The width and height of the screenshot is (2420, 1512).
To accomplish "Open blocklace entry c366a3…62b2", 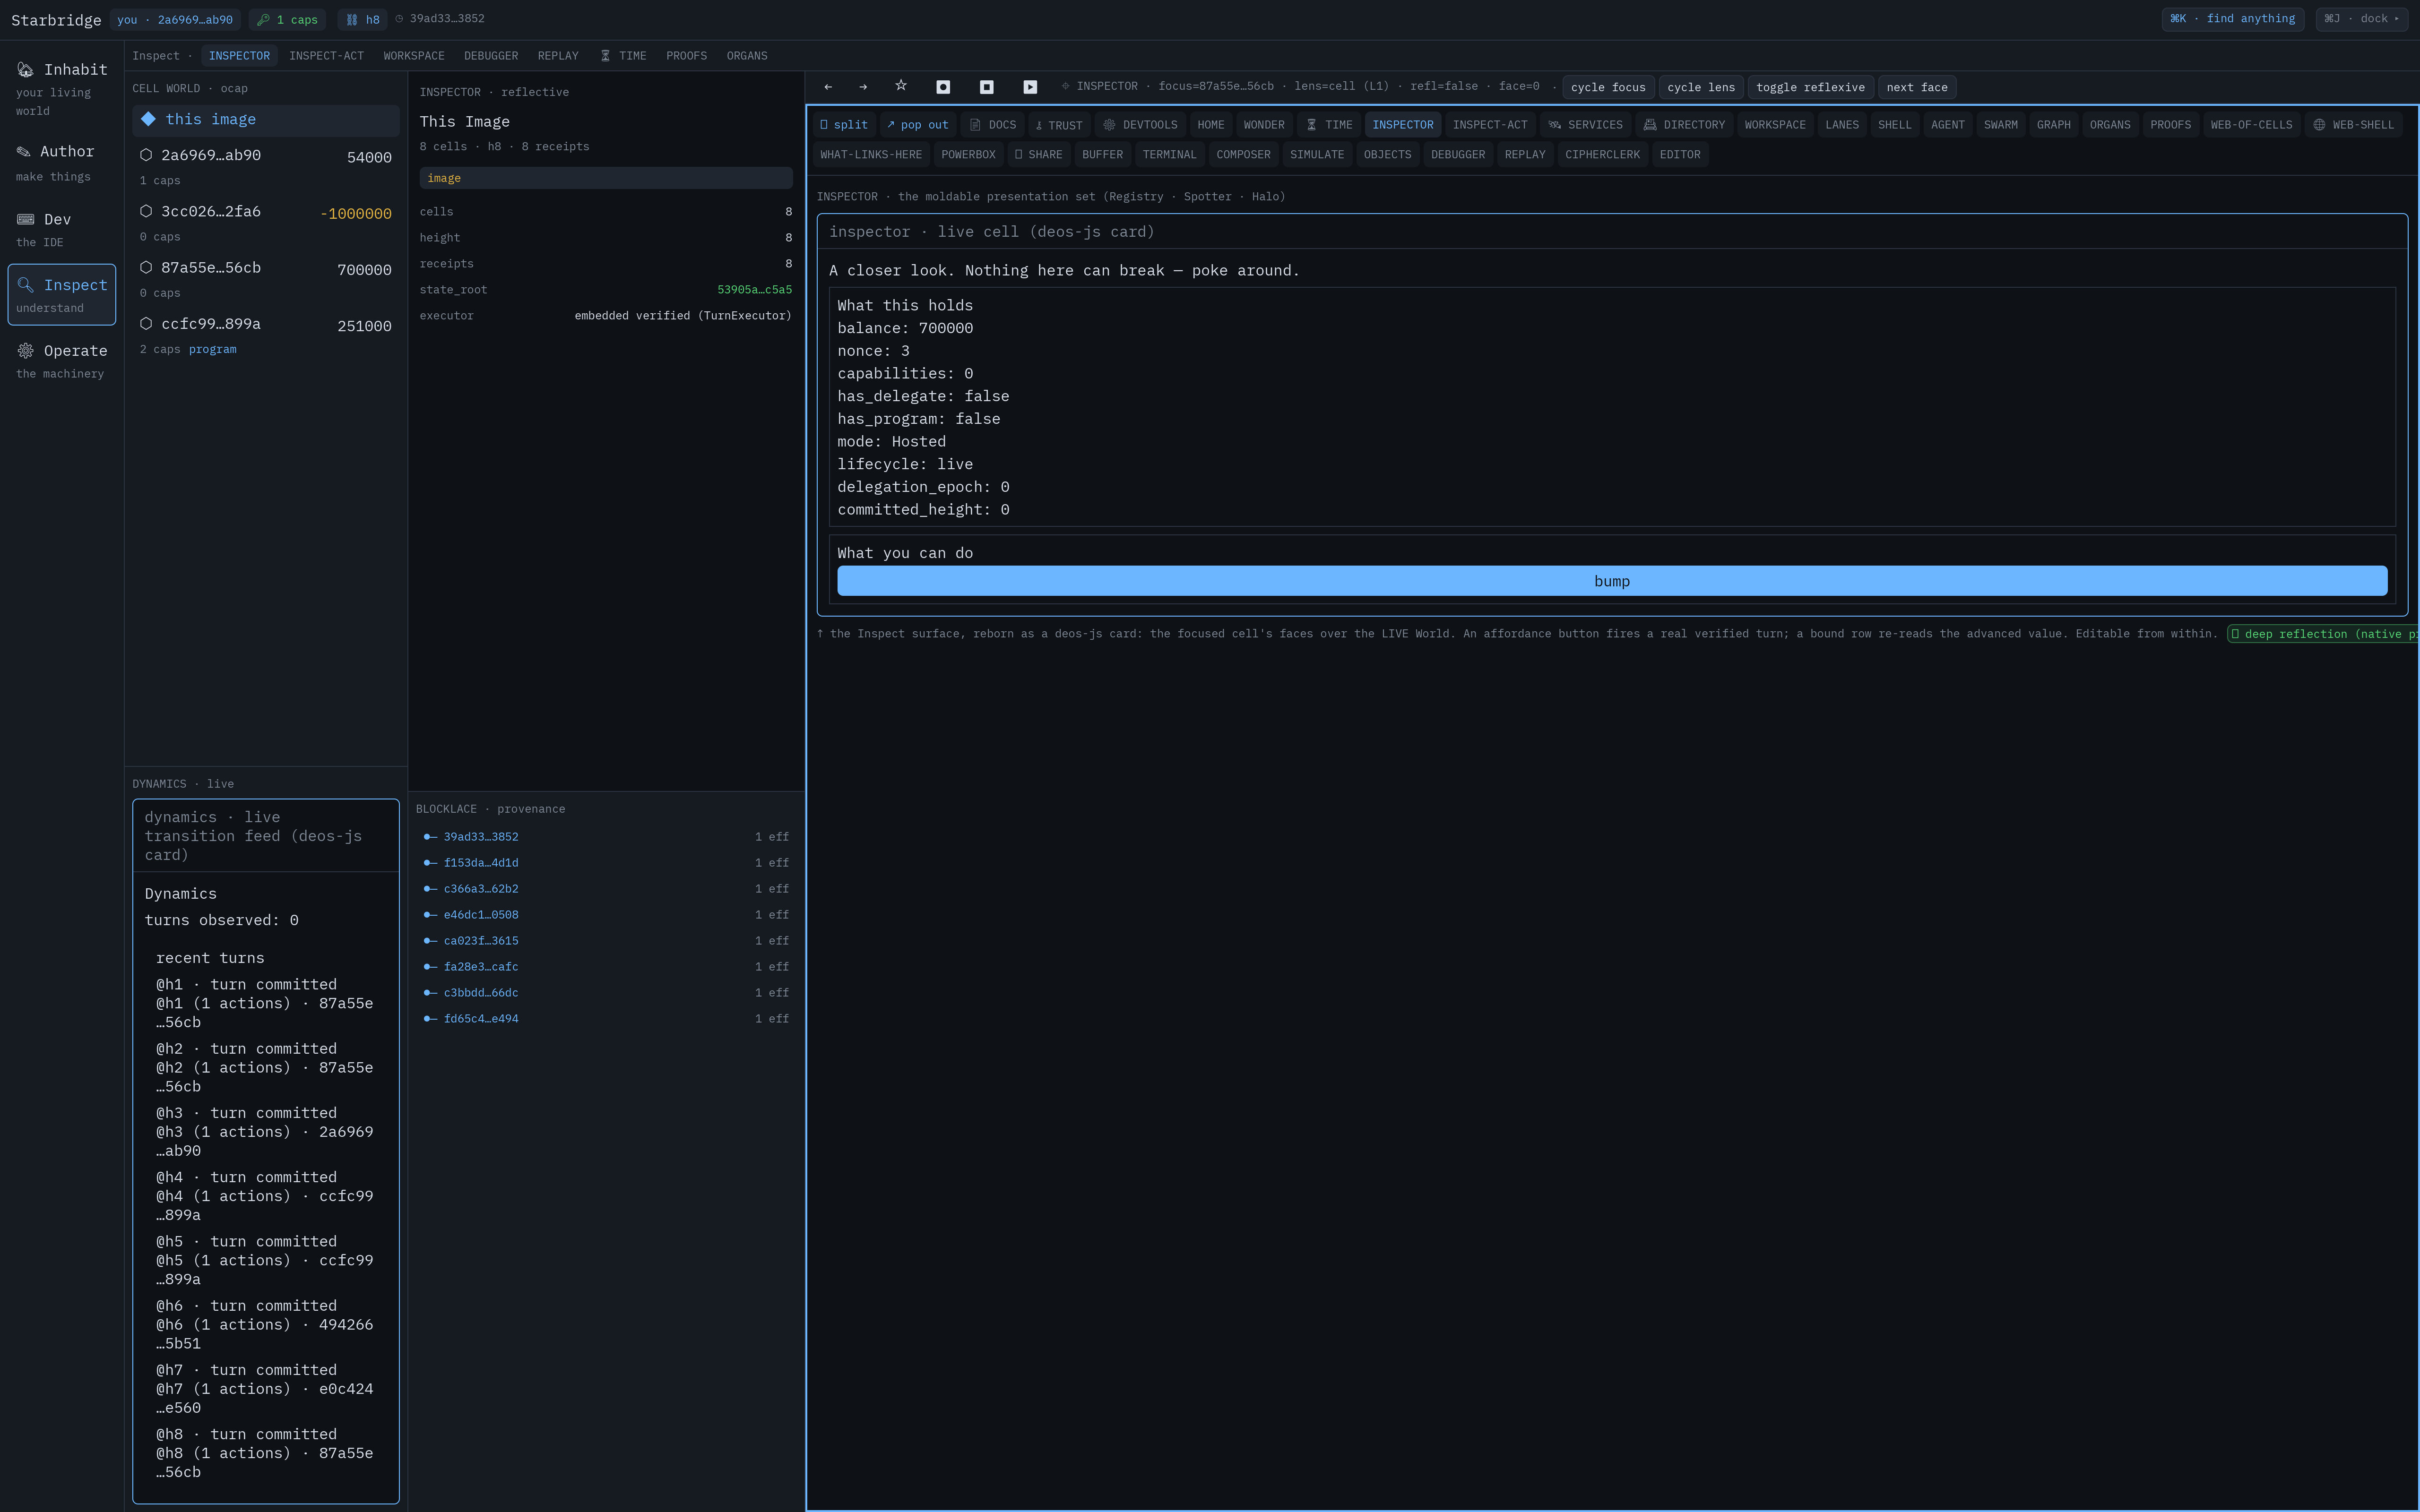I will (x=606, y=889).
